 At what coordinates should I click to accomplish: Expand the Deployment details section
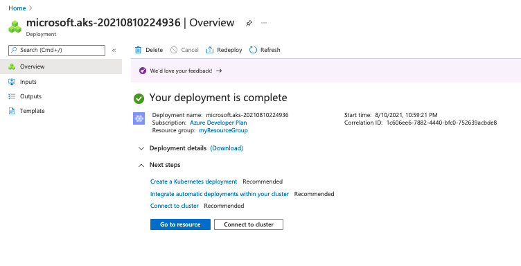coord(141,148)
